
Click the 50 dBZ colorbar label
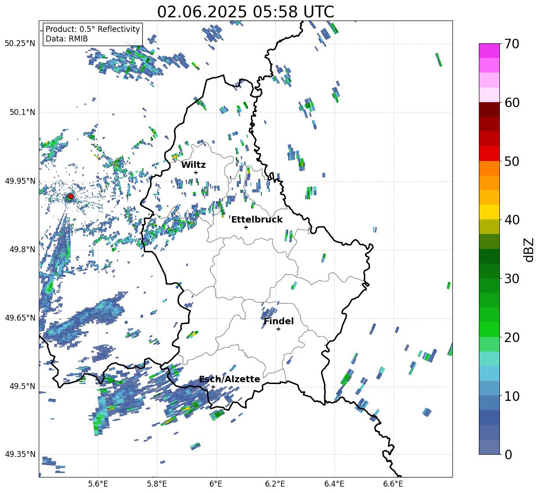(x=512, y=161)
